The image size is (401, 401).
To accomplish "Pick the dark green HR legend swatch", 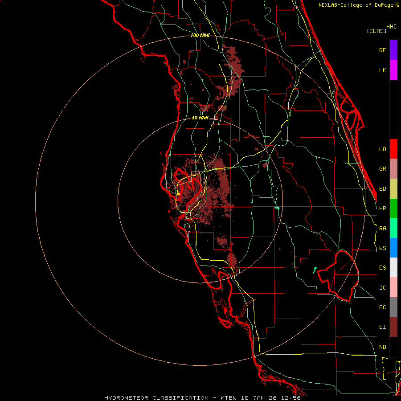I will [393, 209].
